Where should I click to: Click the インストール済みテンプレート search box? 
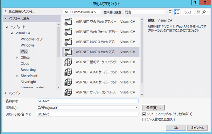[x=191, y=12]
